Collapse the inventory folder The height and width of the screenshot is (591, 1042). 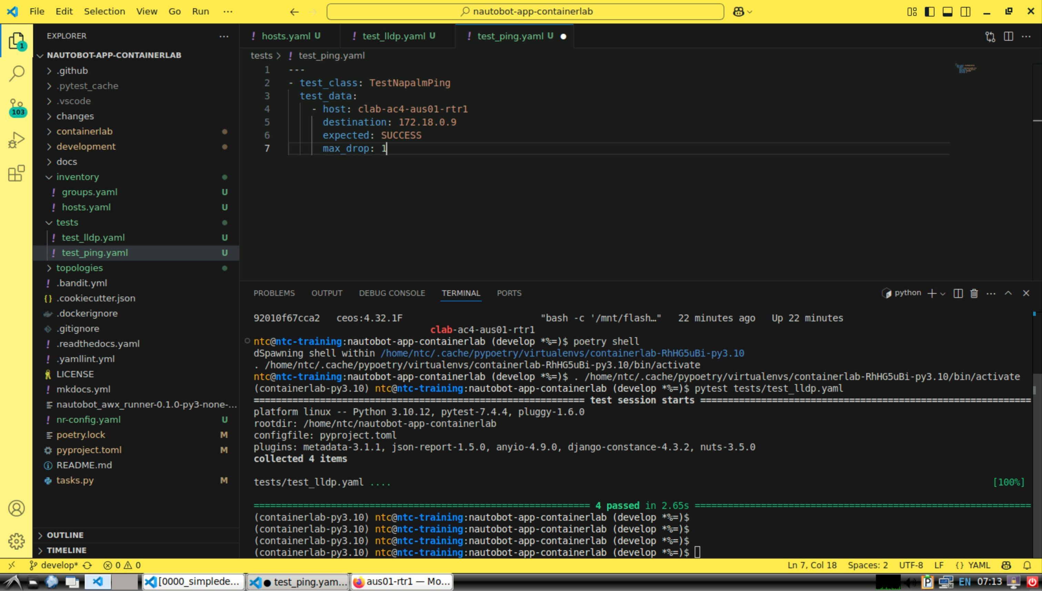coord(78,177)
